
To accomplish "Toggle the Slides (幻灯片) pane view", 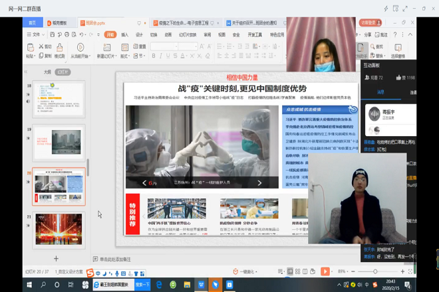I will tap(63, 72).
